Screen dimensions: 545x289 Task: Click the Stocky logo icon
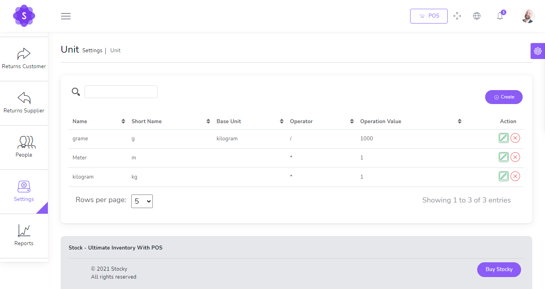[x=24, y=16]
